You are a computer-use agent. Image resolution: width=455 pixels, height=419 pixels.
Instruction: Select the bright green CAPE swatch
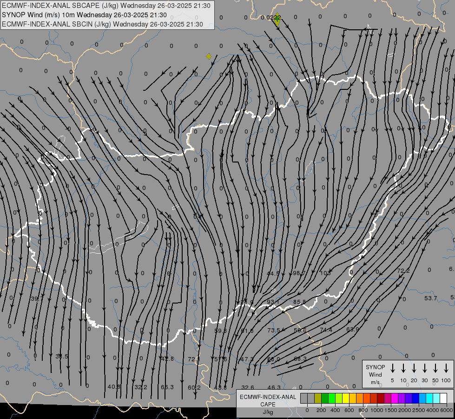(x=332, y=399)
